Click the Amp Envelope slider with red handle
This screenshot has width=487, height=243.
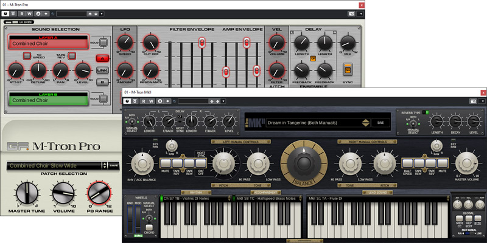(247, 42)
